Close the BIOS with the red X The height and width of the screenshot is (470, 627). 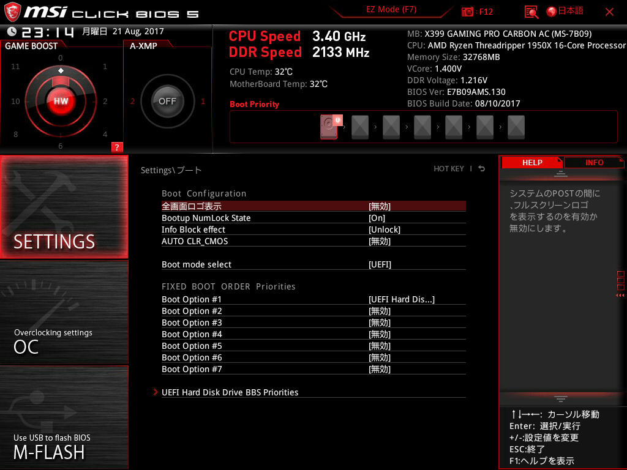tap(609, 12)
